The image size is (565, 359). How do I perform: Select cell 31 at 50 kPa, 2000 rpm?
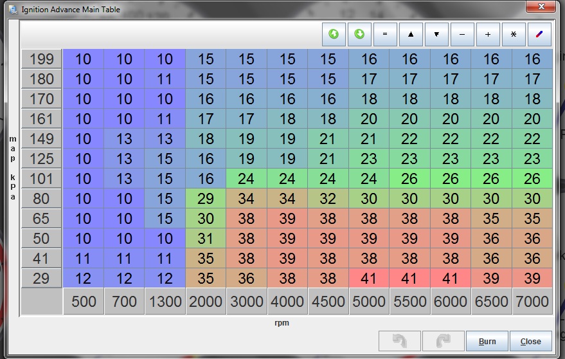pos(206,239)
